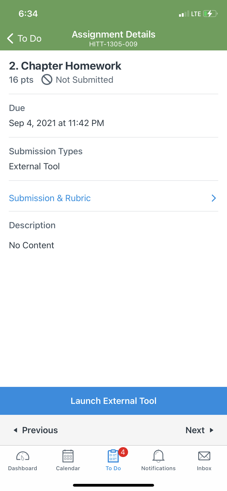227x491 pixels.
Task: Tap the battery charging indicator
Action: click(x=210, y=14)
